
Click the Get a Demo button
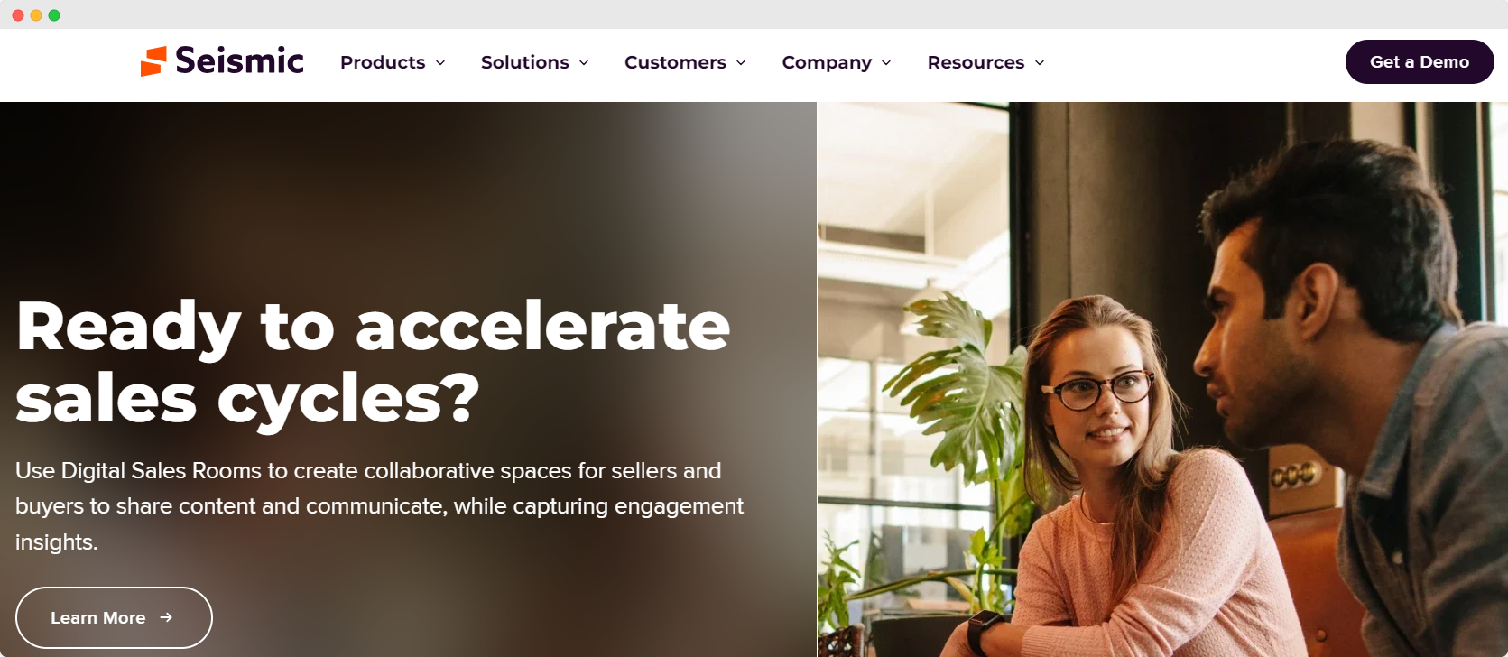[1420, 61]
